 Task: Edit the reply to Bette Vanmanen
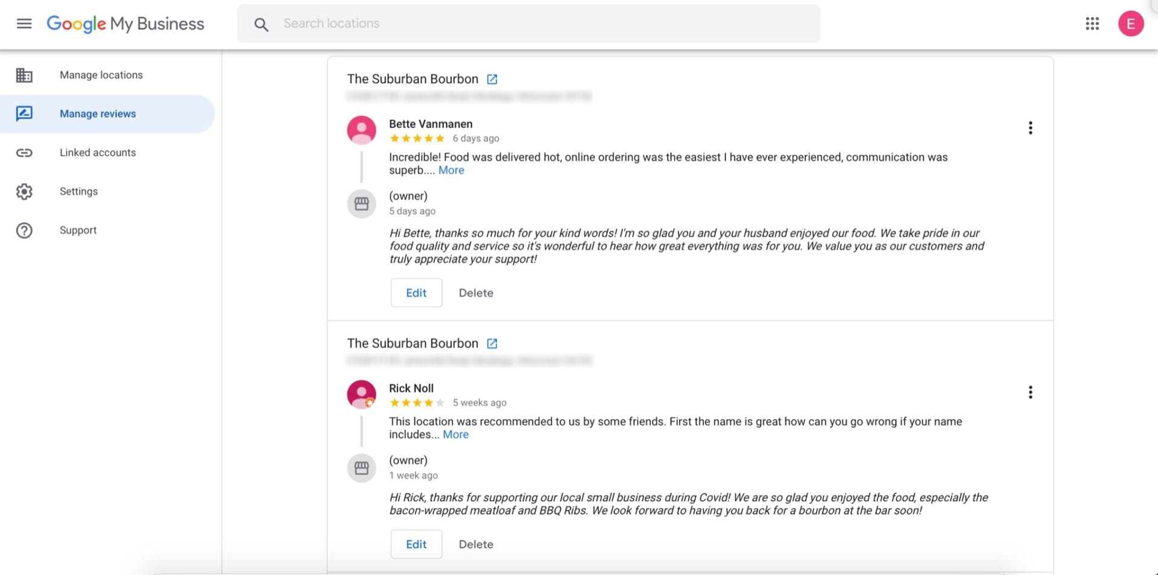point(416,293)
